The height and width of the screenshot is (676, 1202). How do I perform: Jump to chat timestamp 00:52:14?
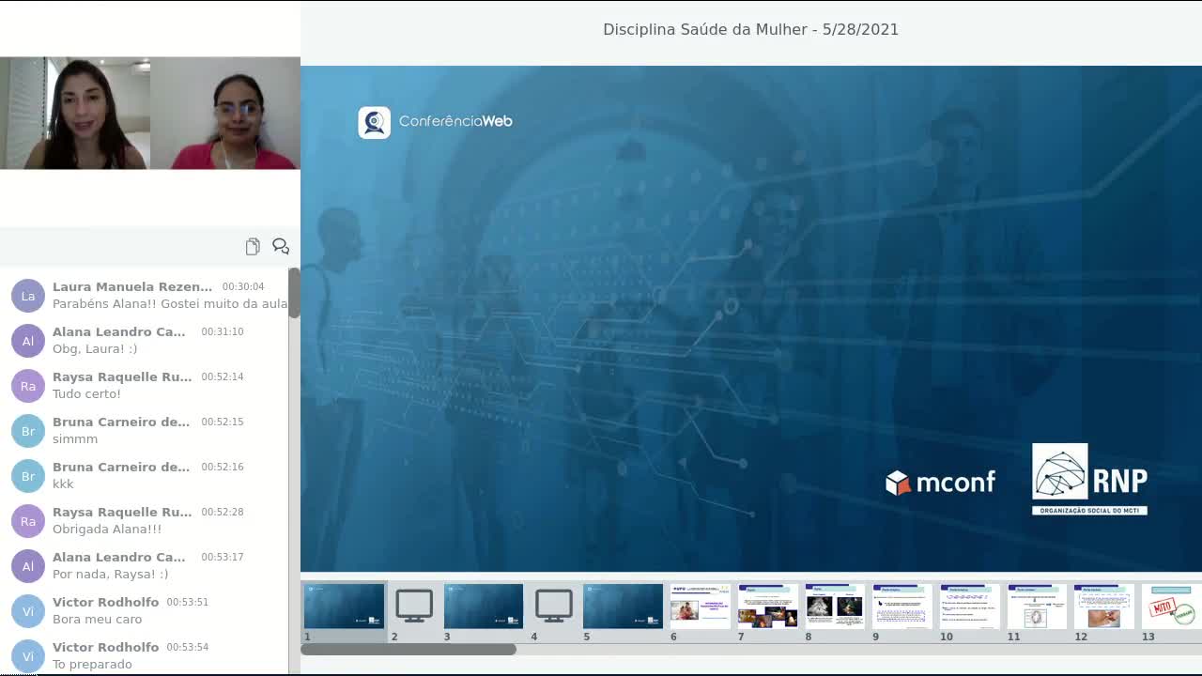pyautogui.click(x=223, y=377)
